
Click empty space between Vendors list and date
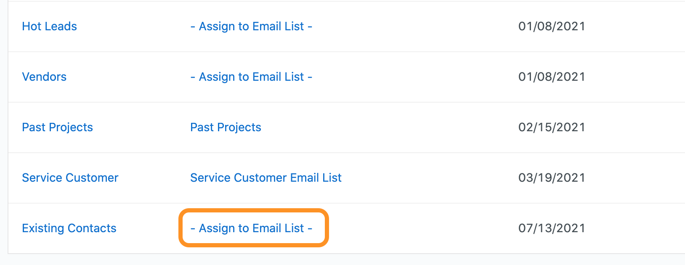[x=414, y=77]
